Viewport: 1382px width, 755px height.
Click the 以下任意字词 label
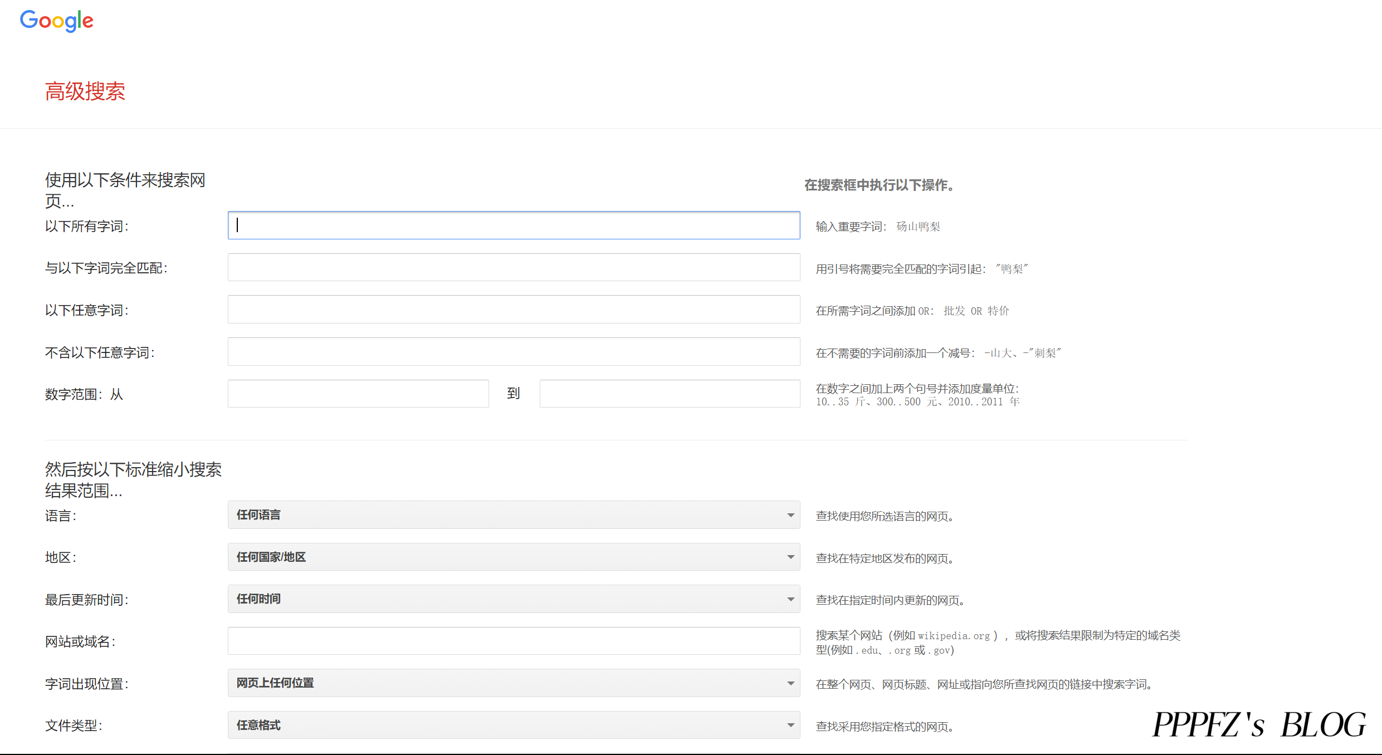(x=87, y=310)
